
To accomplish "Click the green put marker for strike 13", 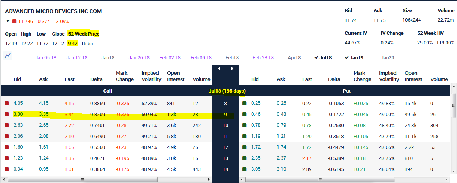I will 245,158.
